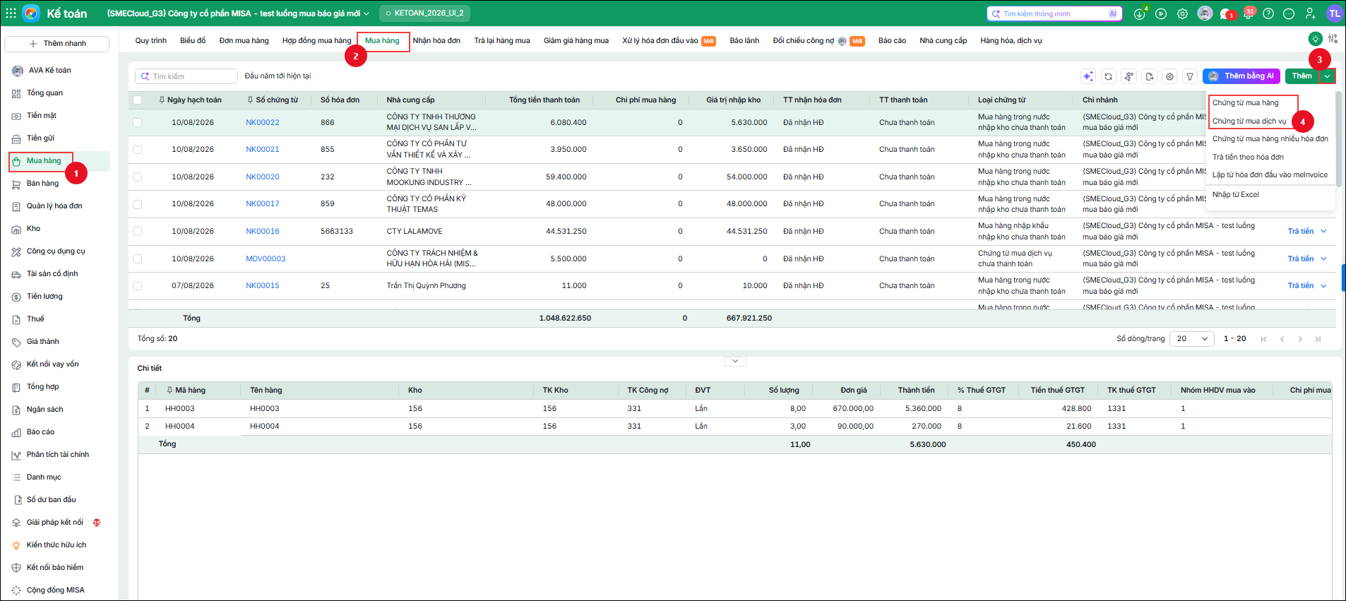Toggle the select-all checkbox in the table header
The height and width of the screenshot is (601, 1346).
(x=138, y=100)
